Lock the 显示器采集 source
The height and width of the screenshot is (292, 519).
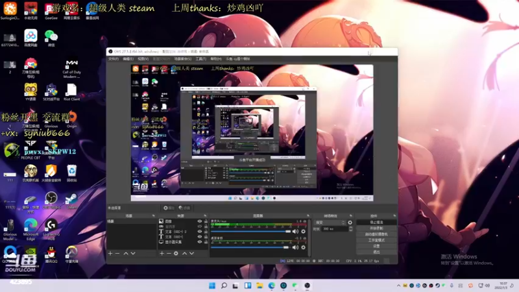point(206,242)
